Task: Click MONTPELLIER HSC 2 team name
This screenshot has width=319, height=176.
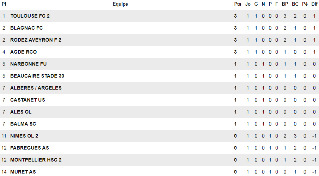Action: click(36, 160)
